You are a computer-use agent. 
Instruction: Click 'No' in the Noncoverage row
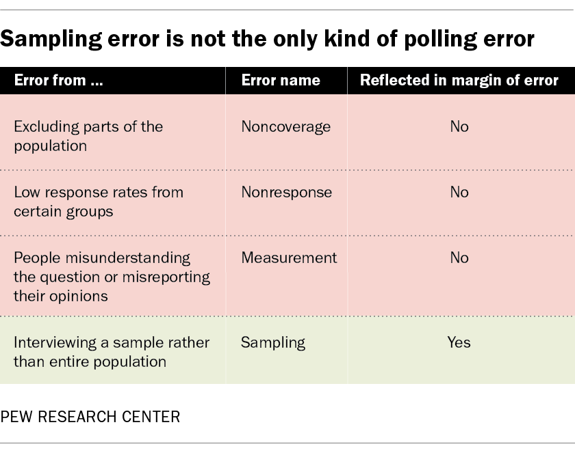pos(459,126)
